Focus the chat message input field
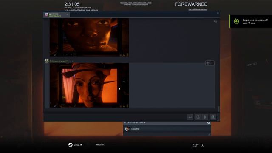This screenshot has height=153, width=272. coord(115,117)
